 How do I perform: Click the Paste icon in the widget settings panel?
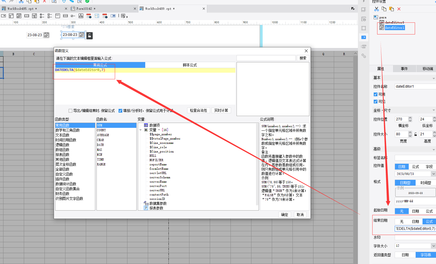tap(392, 9)
